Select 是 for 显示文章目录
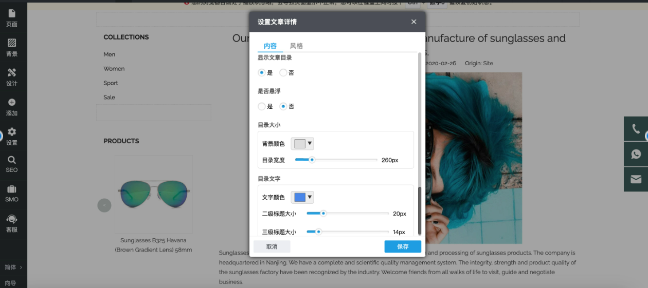Image resolution: width=648 pixels, height=288 pixels. point(262,73)
